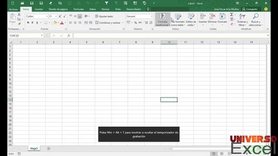Toggle underline S formatting
Viewport: 278px width, 156px height.
coord(37,23)
